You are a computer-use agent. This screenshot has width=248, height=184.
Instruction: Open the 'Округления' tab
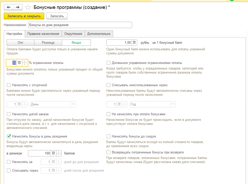coord(73,34)
